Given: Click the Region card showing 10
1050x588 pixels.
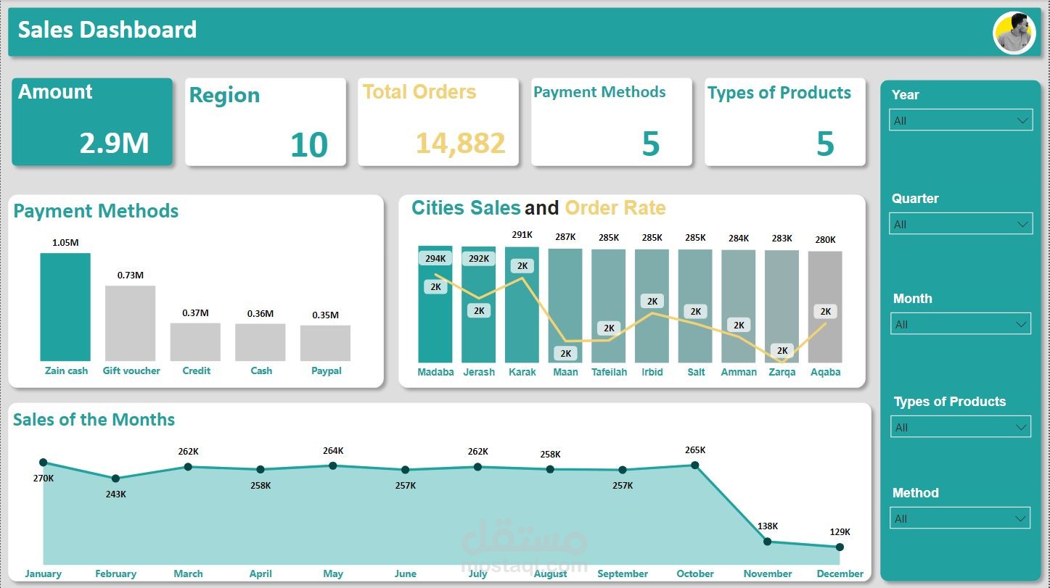Looking at the screenshot, I should [266, 121].
